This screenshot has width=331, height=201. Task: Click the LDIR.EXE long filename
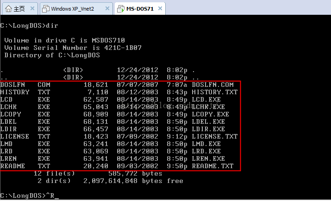(208, 129)
